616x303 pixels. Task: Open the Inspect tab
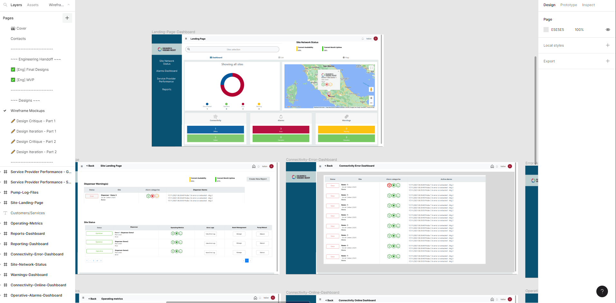[x=588, y=5]
